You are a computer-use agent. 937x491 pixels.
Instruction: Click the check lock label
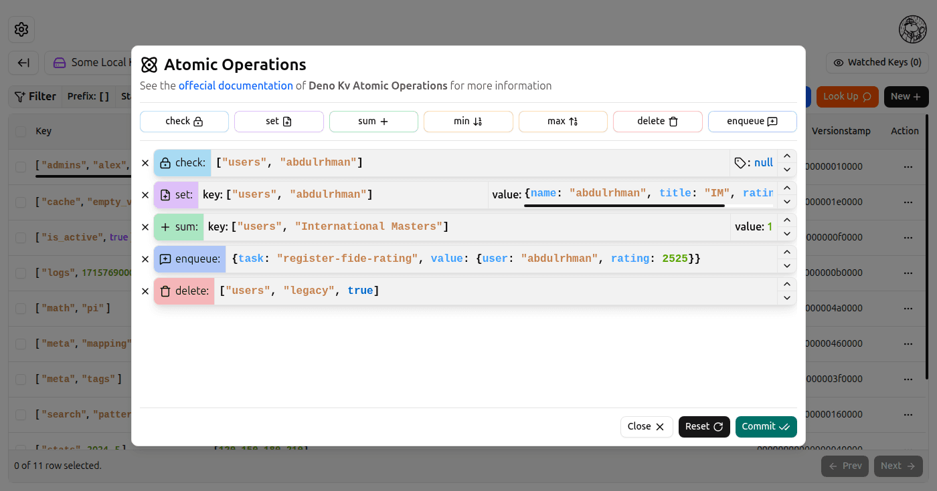182,163
